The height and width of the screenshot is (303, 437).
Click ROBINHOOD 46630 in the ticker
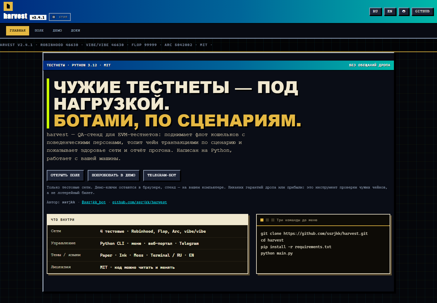(59, 45)
